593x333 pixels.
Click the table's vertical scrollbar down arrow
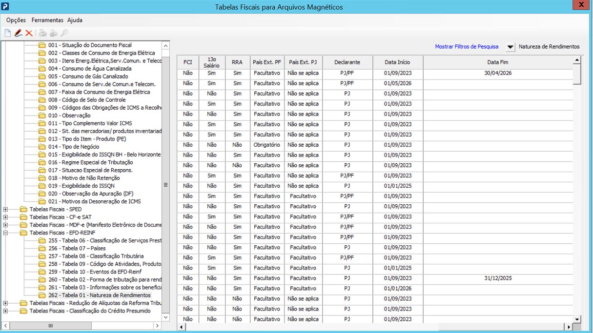577,319
